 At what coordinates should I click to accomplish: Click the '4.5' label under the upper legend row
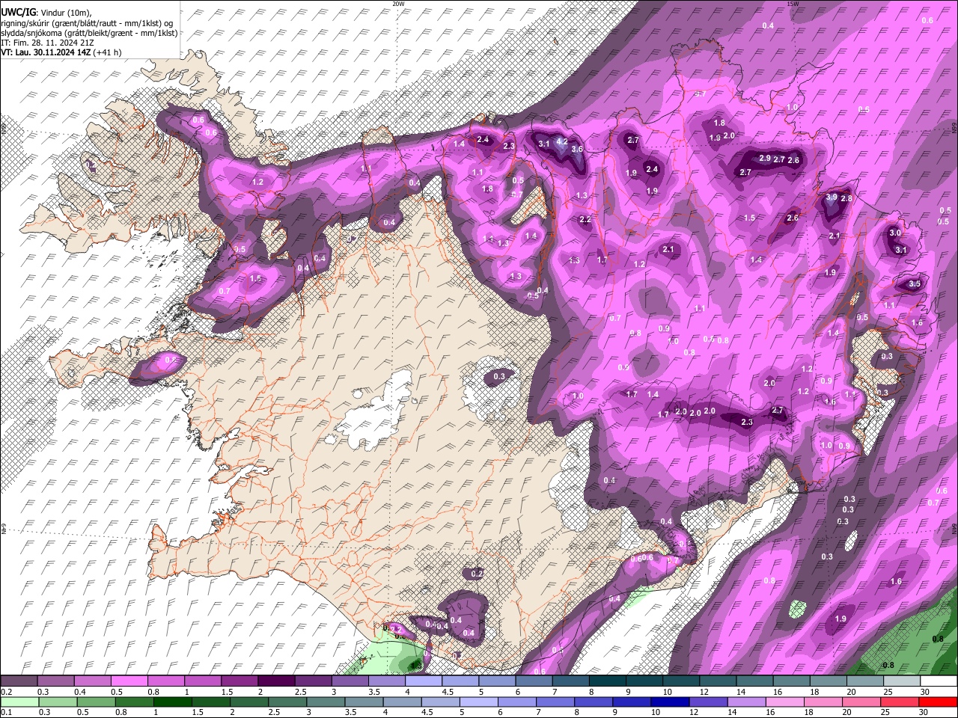click(x=448, y=692)
